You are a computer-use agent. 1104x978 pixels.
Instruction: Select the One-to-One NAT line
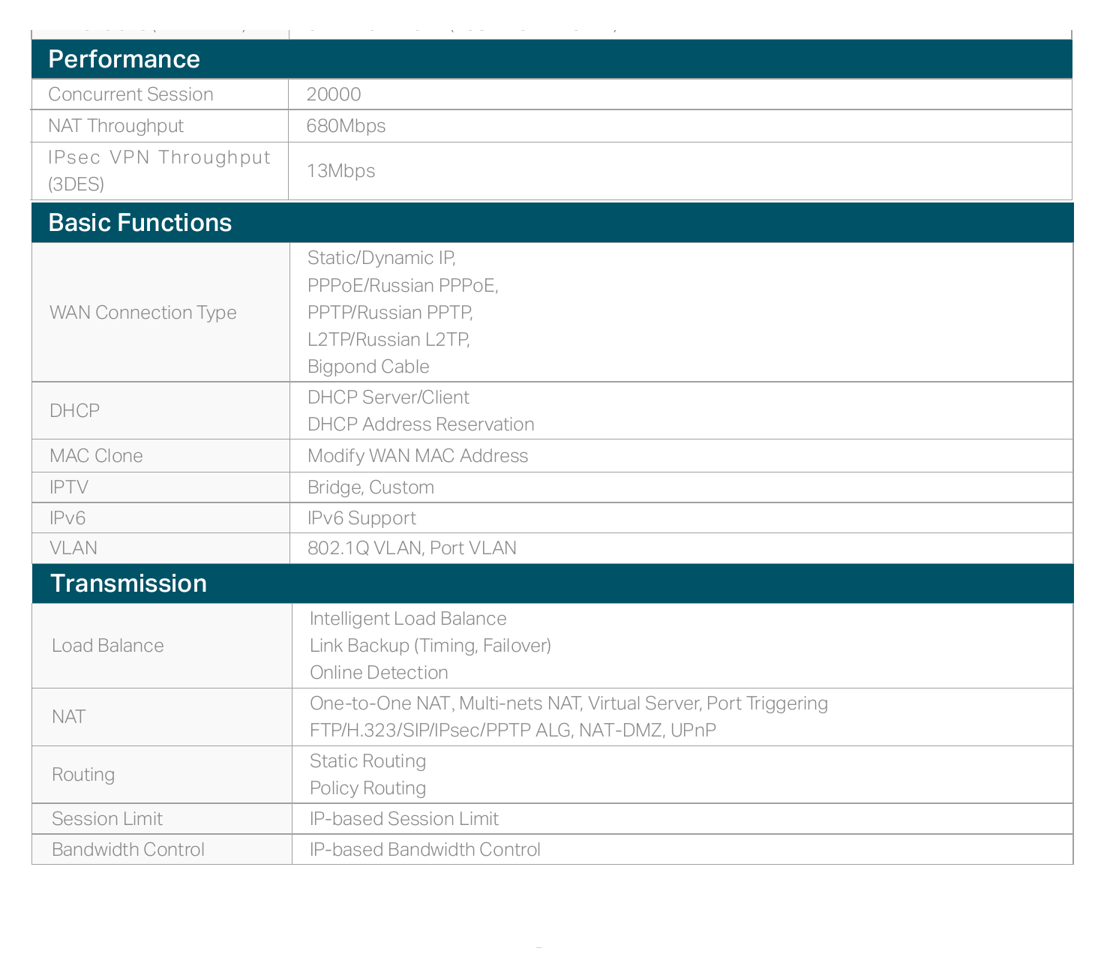(568, 703)
